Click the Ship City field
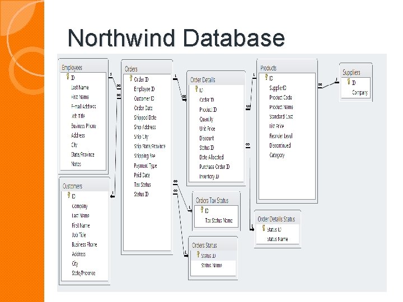Viewport: 403px width, 302px height. (141, 136)
